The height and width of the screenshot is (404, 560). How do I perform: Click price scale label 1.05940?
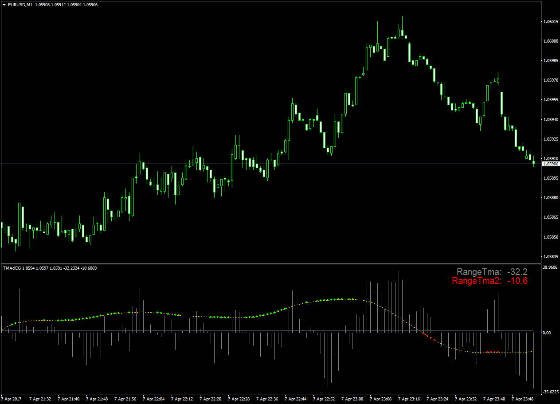point(551,119)
